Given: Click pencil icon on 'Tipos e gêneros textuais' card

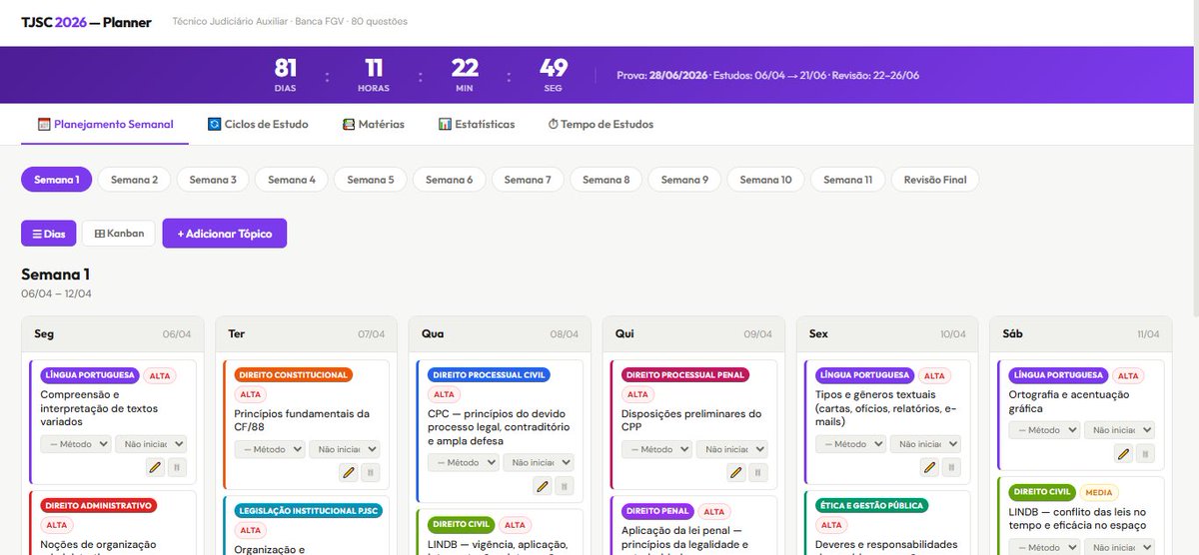Looking at the screenshot, I should [930, 466].
